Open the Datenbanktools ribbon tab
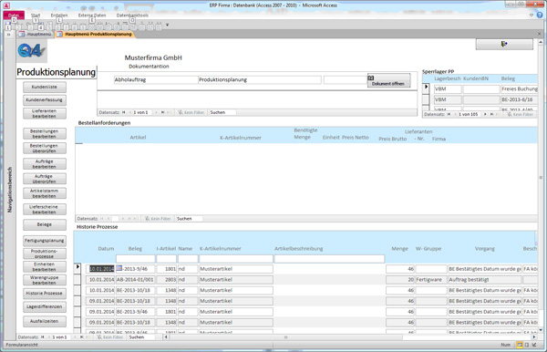The image size is (547, 352). [132, 16]
